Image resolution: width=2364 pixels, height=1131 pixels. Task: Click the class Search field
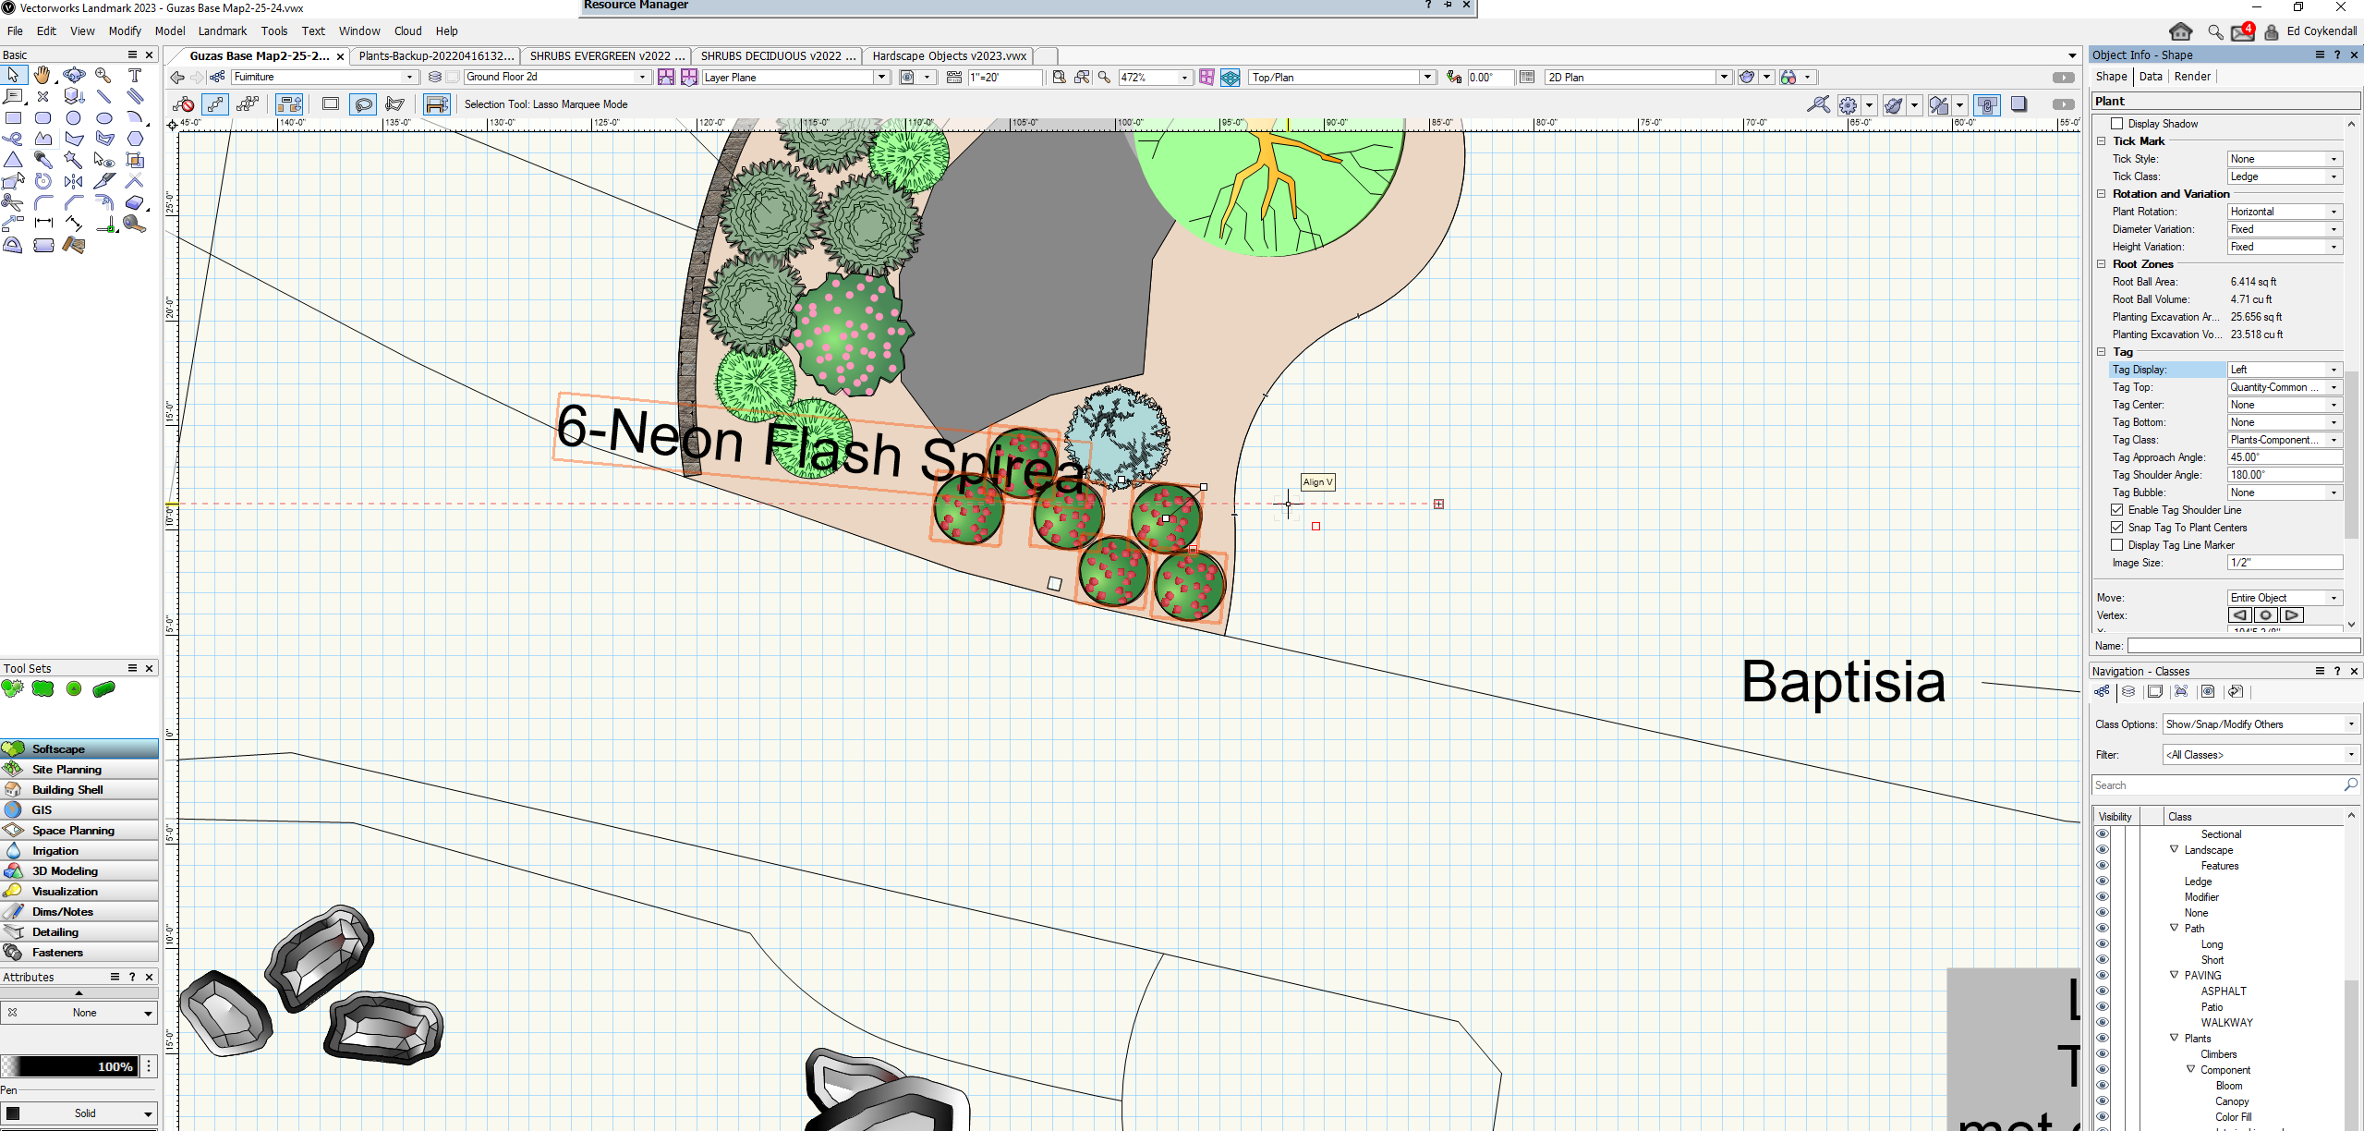[2217, 784]
